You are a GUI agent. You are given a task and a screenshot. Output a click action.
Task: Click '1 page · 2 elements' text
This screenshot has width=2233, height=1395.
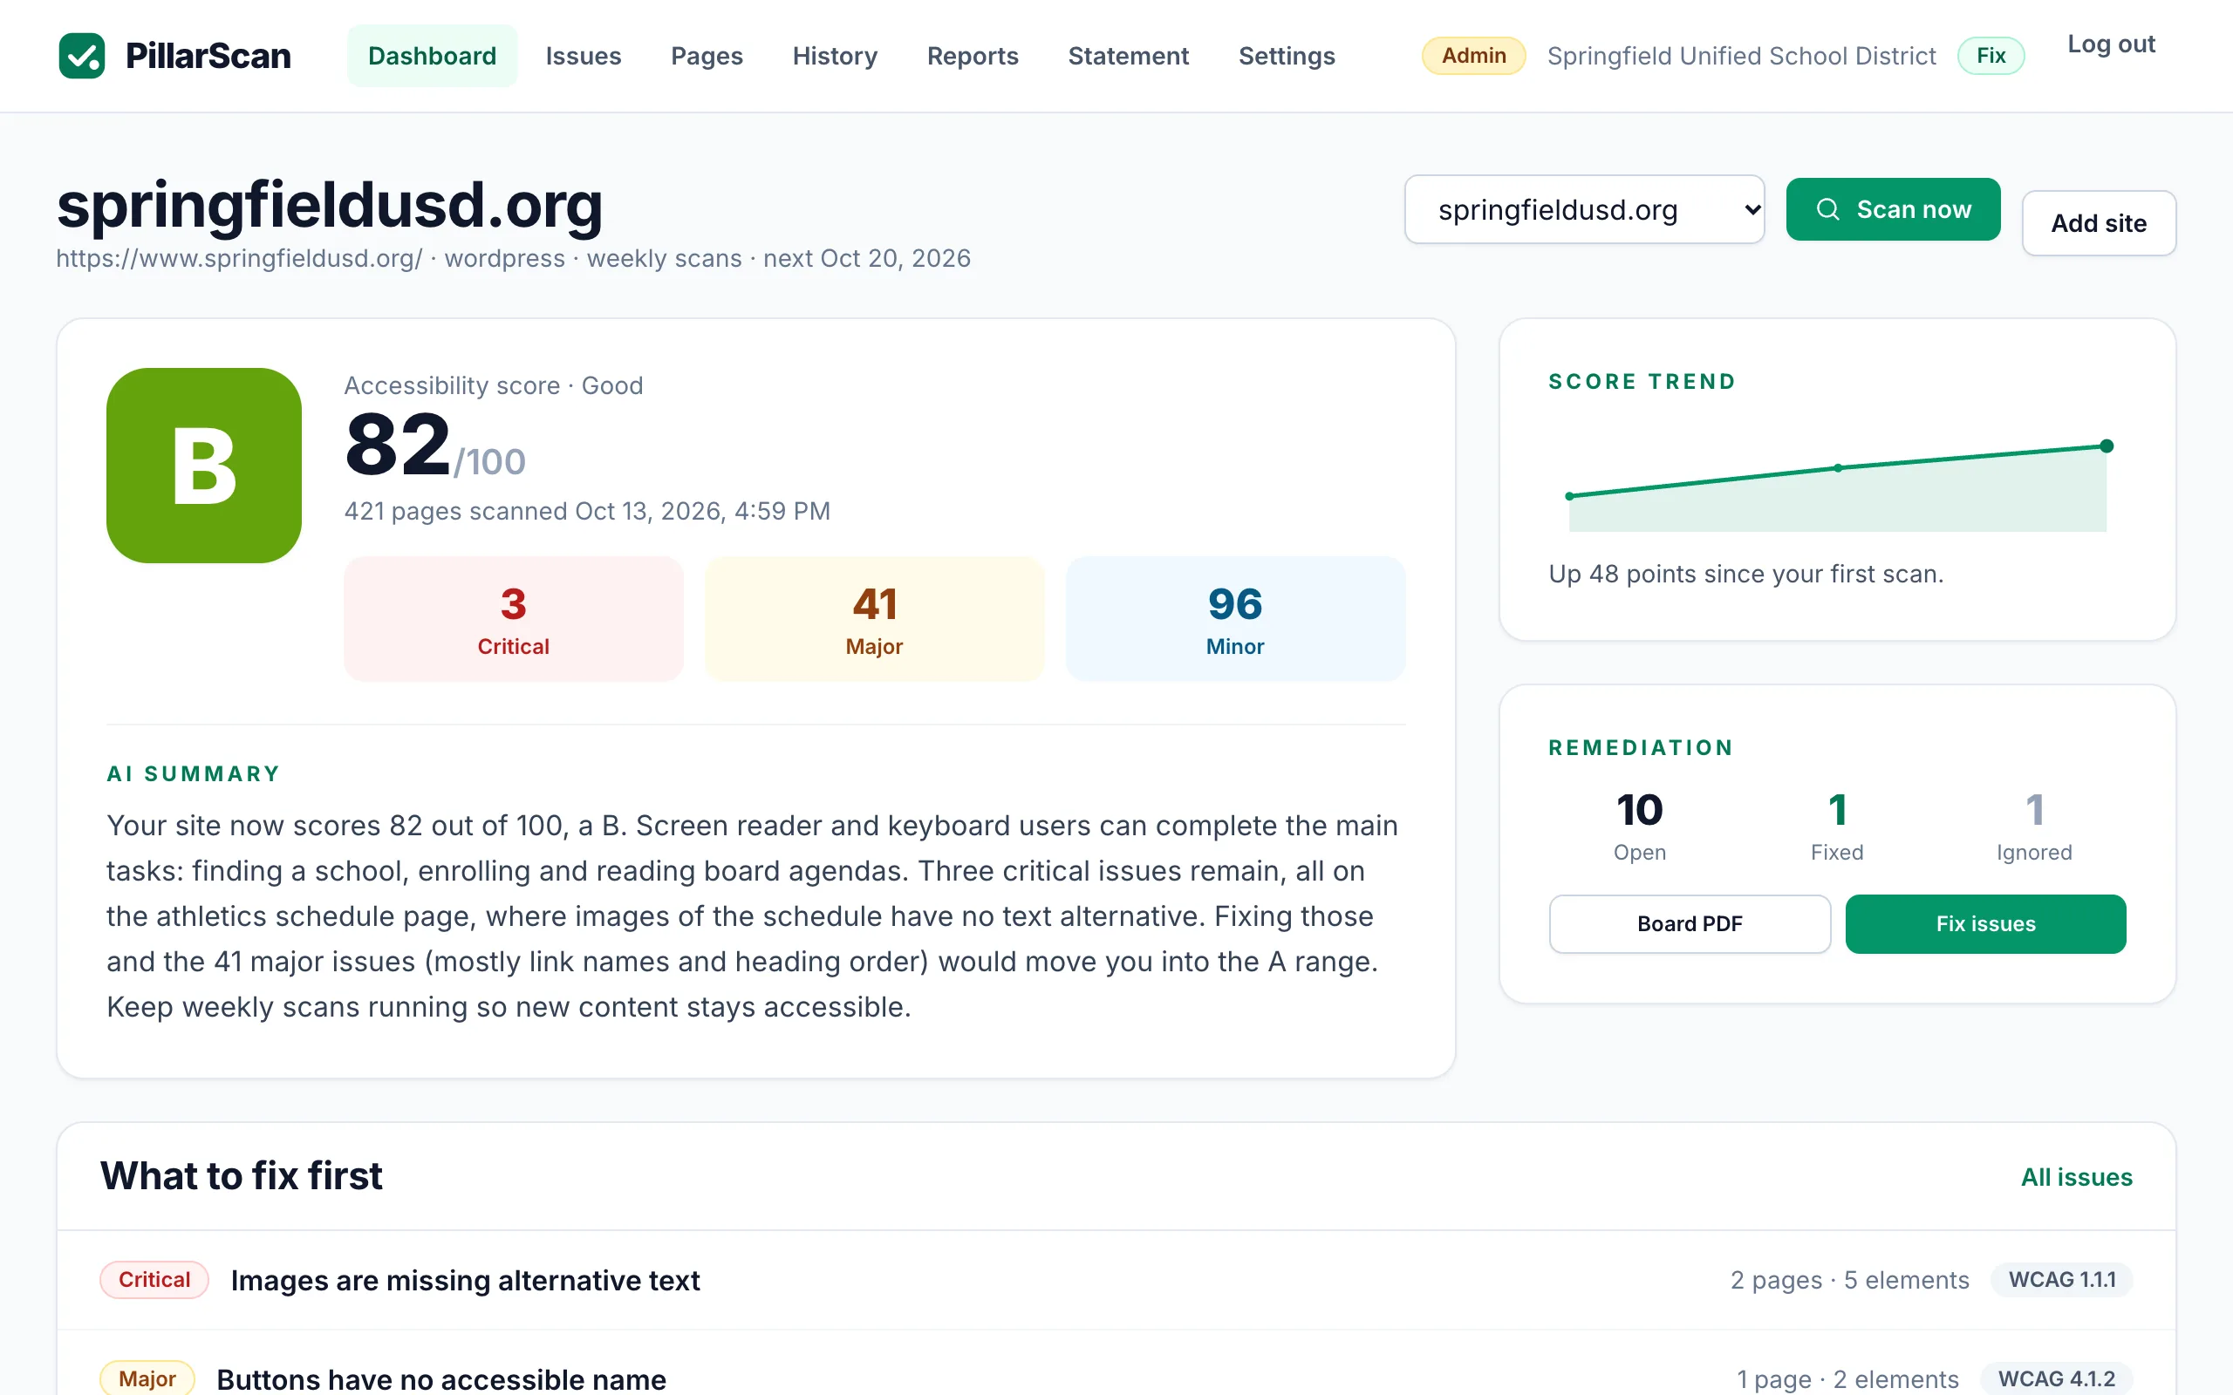tap(1847, 1379)
